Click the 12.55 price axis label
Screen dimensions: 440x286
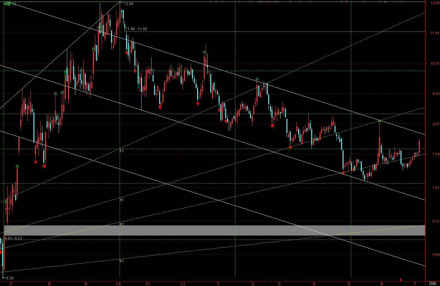435,3
